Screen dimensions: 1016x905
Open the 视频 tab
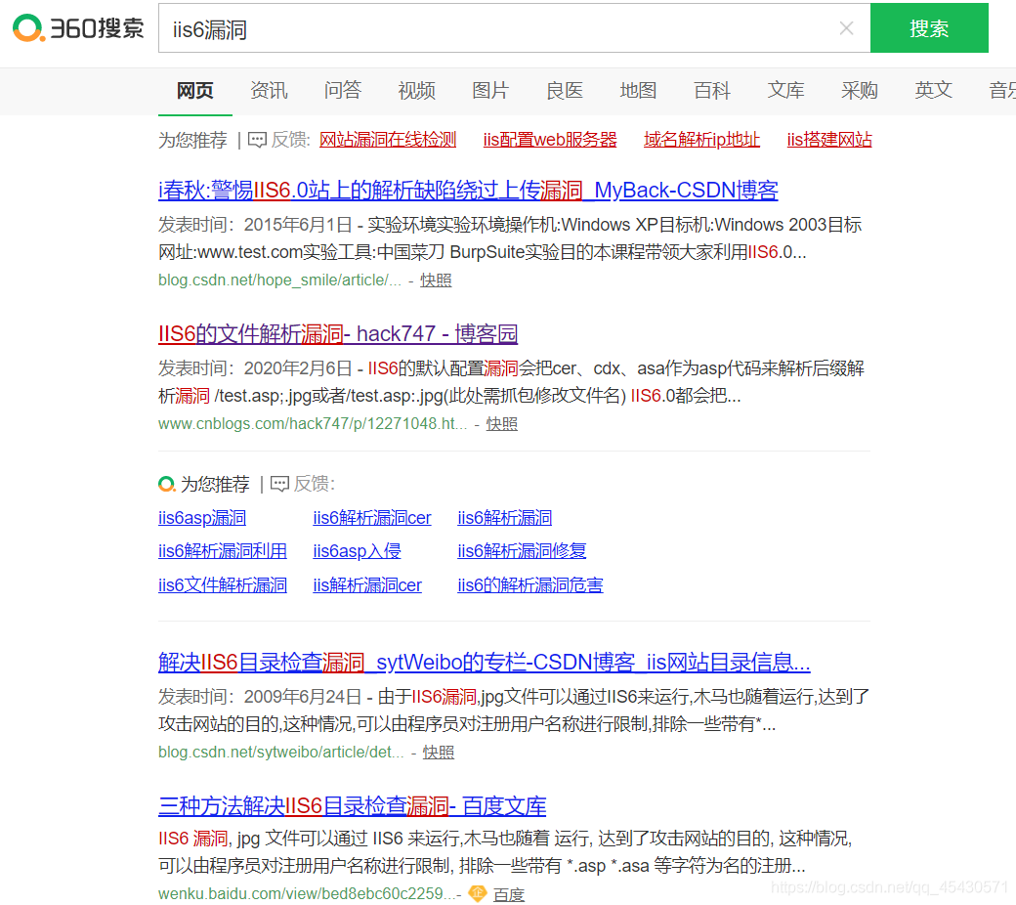[x=416, y=90]
